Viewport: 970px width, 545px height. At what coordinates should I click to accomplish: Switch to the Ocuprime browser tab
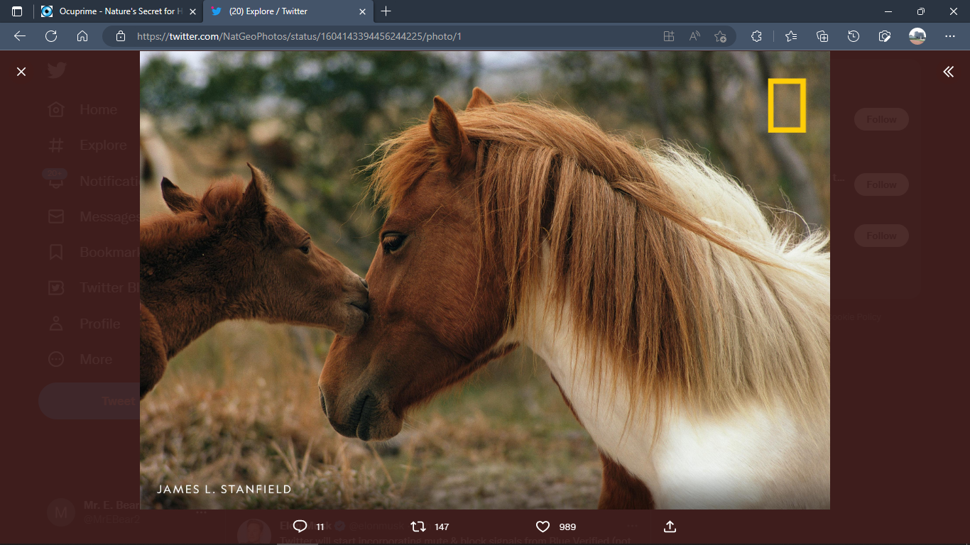click(119, 11)
